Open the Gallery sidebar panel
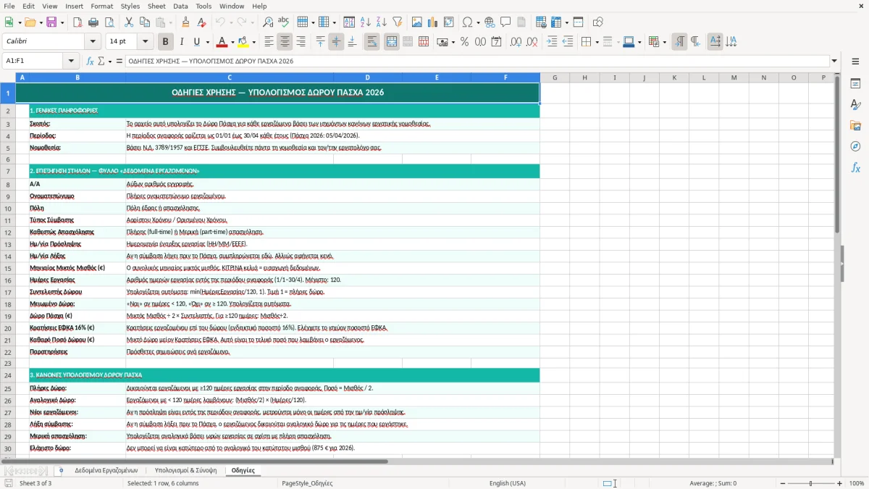Screen dimensions: 869x489 click(855, 125)
